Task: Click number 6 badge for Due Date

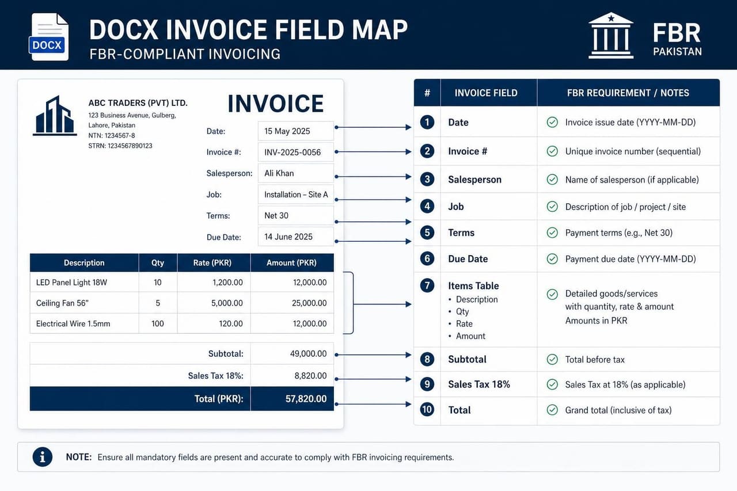Action: tap(427, 258)
